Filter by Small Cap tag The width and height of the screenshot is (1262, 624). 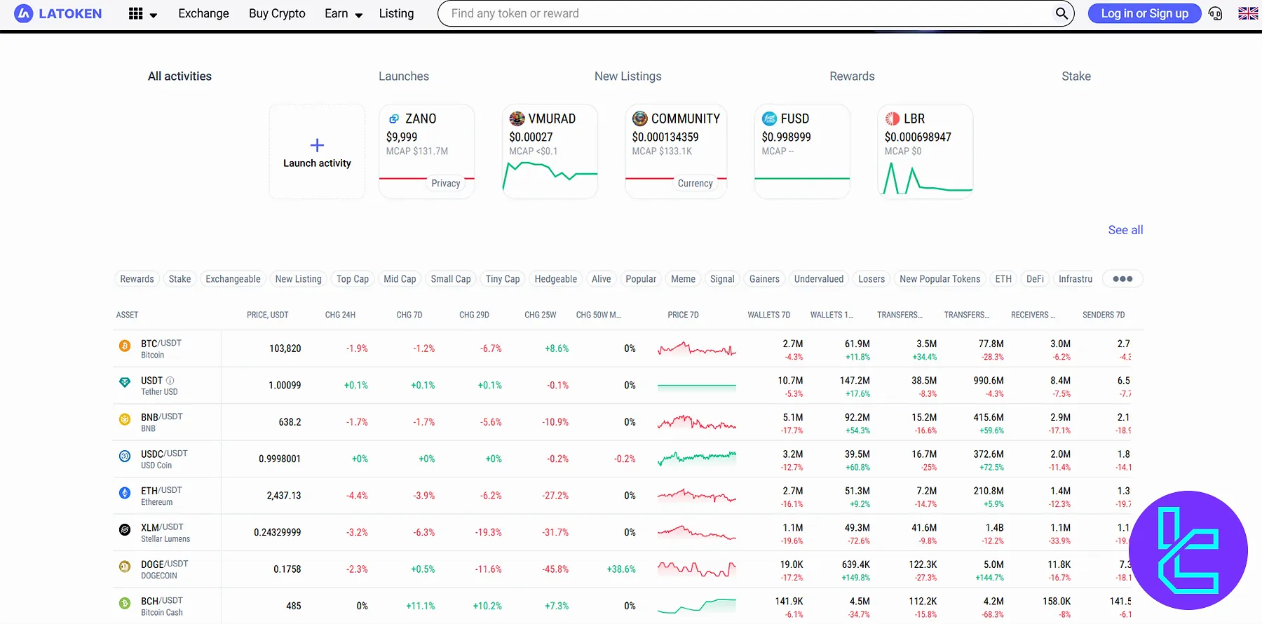coord(451,278)
